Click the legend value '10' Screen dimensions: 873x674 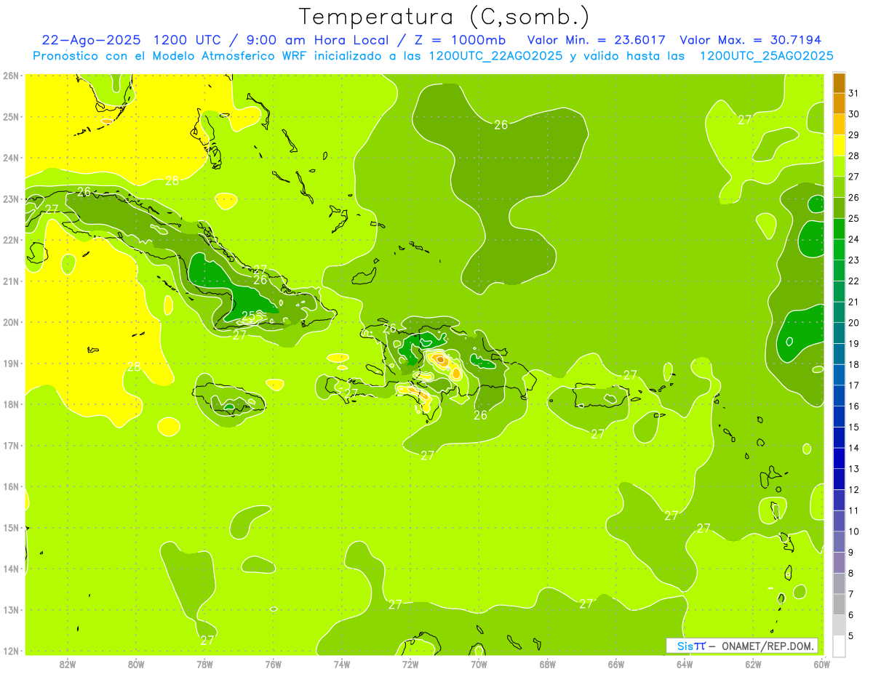[x=854, y=531]
